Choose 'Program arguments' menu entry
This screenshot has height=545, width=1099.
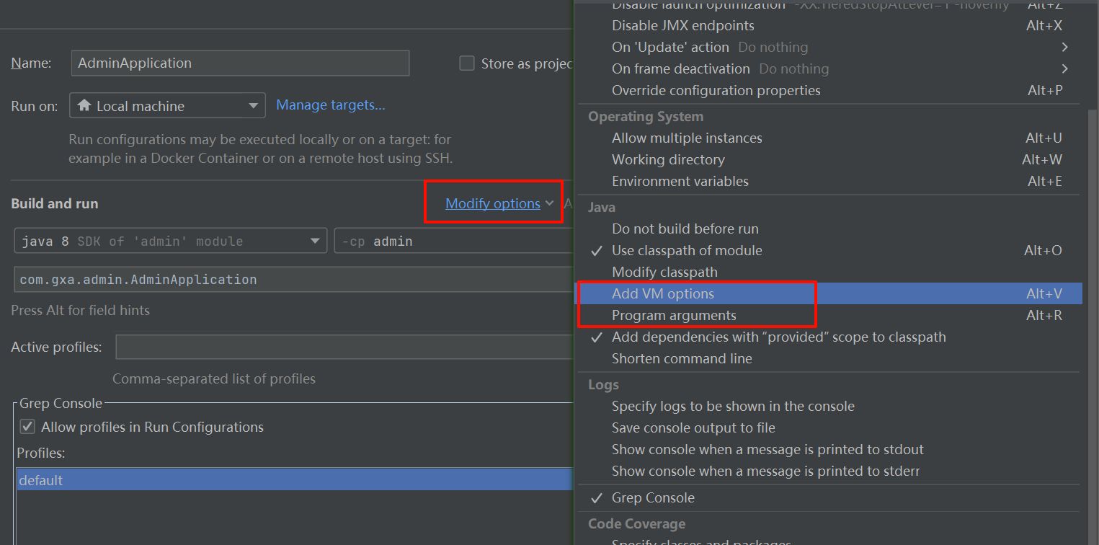(674, 316)
